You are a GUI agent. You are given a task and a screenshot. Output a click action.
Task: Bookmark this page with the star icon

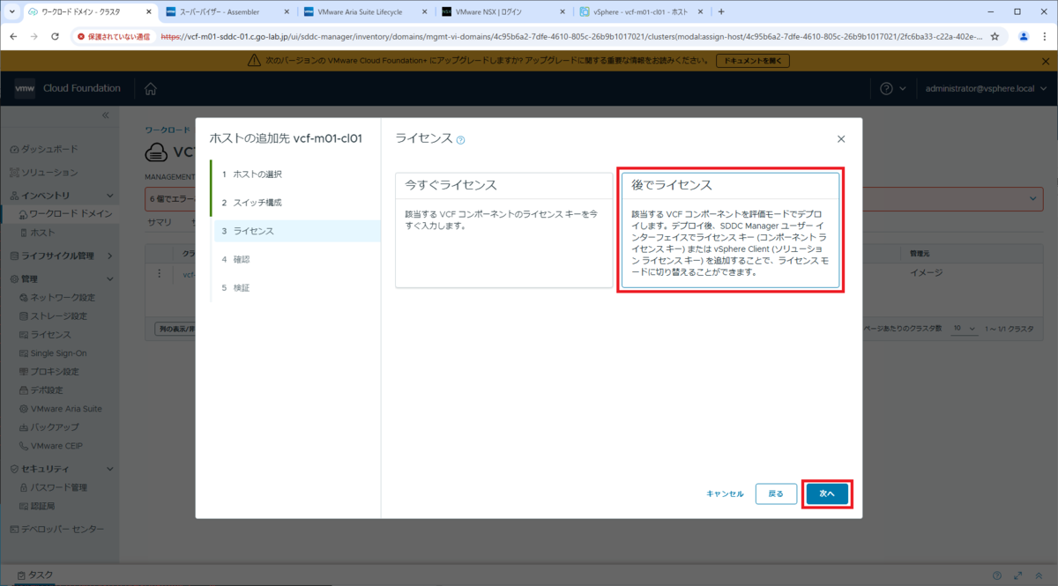[995, 37]
